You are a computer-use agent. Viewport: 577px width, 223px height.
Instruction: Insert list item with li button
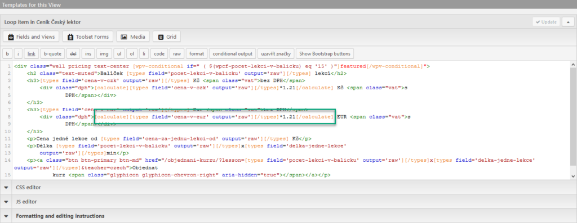coord(144,53)
